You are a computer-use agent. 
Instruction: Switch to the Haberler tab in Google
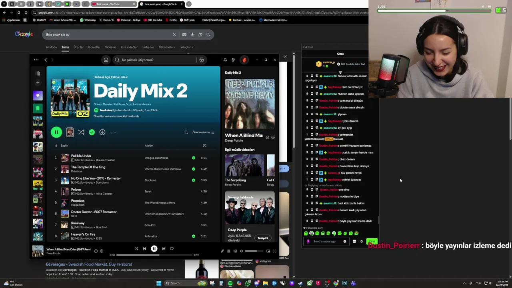point(148,47)
